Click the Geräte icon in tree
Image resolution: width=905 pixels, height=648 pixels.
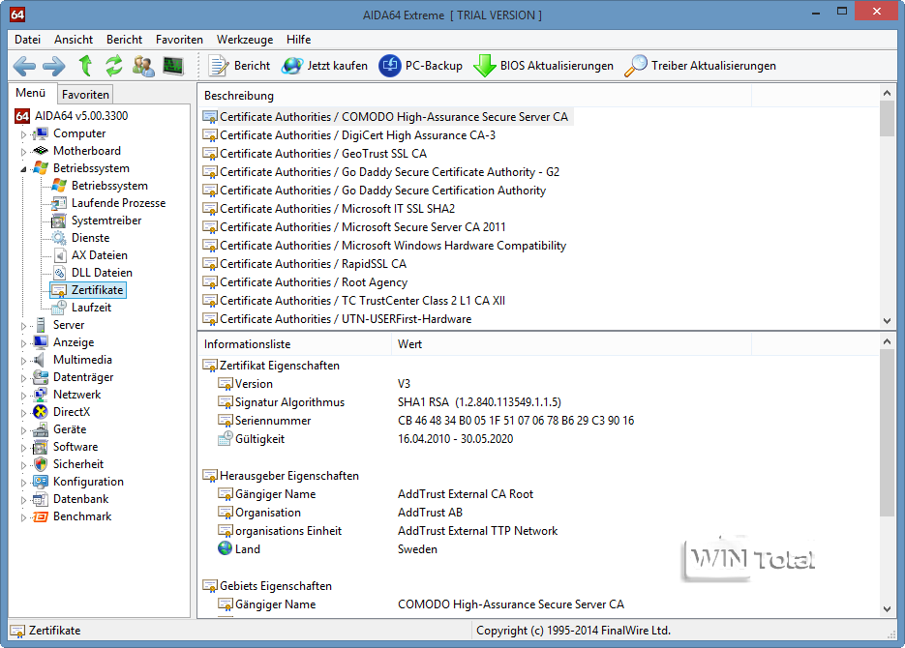point(41,429)
